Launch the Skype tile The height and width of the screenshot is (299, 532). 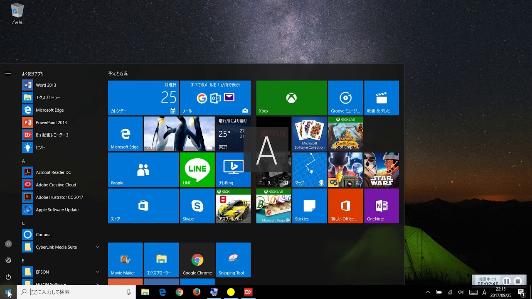click(x=197, y=206)
